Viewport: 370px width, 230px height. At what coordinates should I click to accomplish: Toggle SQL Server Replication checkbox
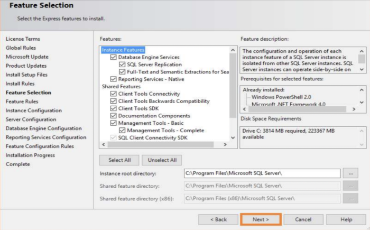coord(122,65)
